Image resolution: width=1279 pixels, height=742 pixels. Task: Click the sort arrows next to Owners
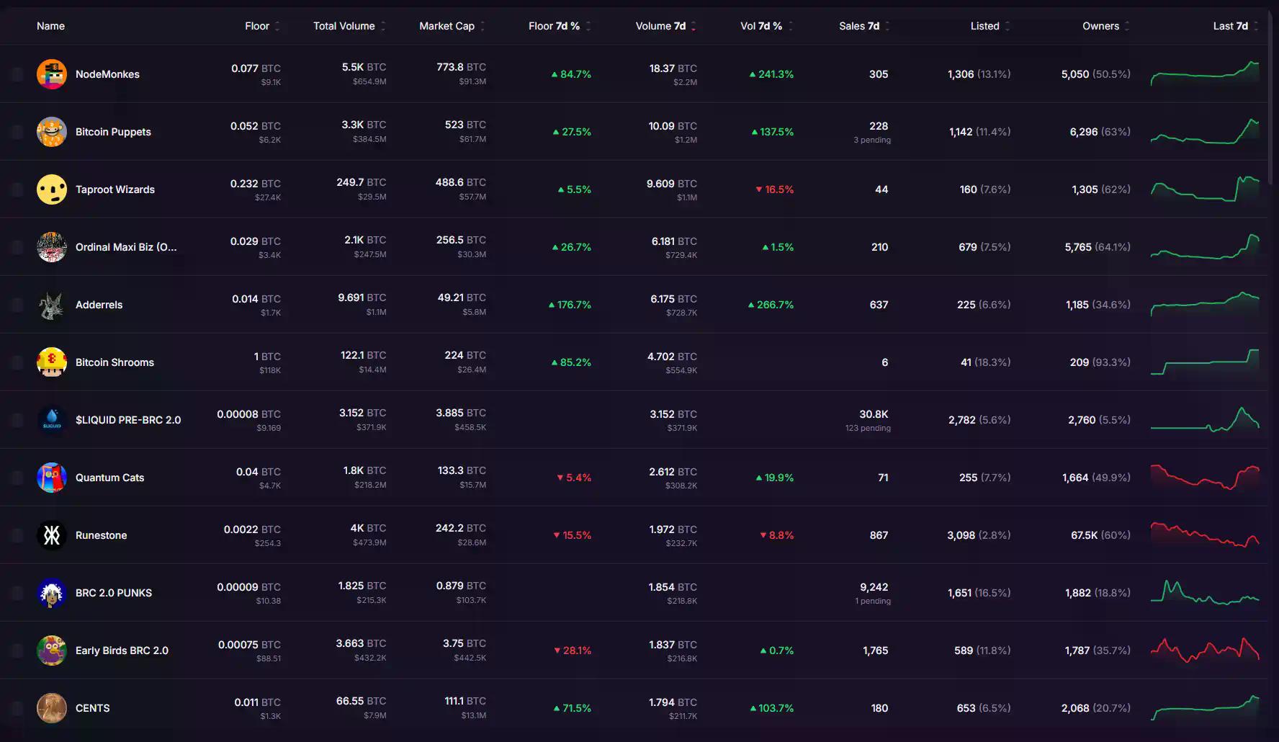1127,26
